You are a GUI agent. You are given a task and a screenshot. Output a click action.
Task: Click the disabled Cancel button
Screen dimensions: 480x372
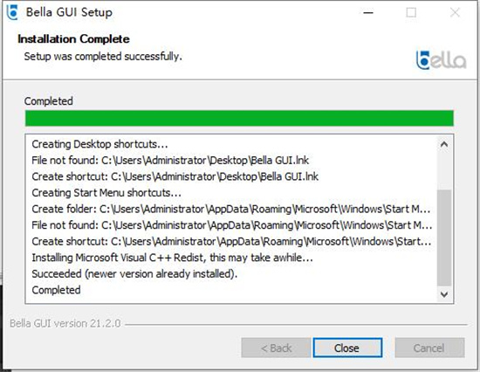click(429, 348)
